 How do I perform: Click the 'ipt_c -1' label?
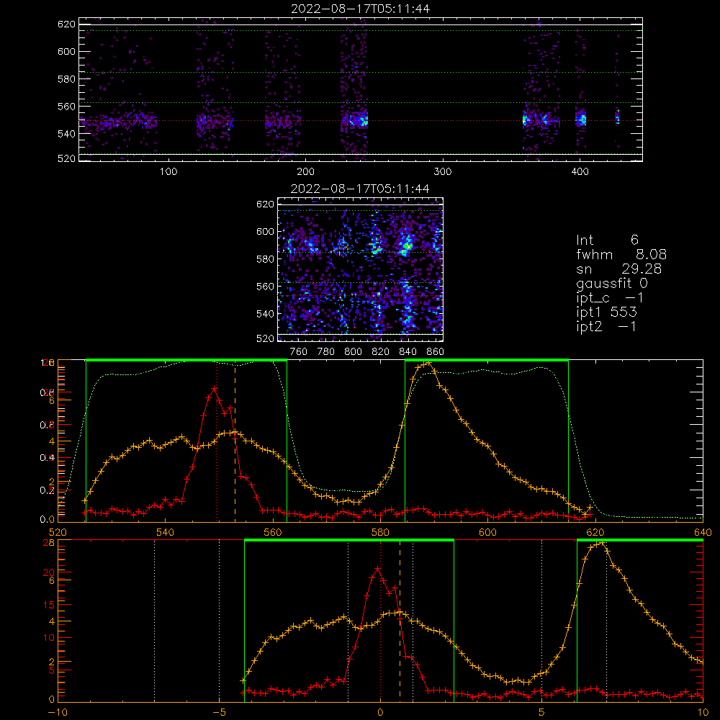[x=610, y=298]
